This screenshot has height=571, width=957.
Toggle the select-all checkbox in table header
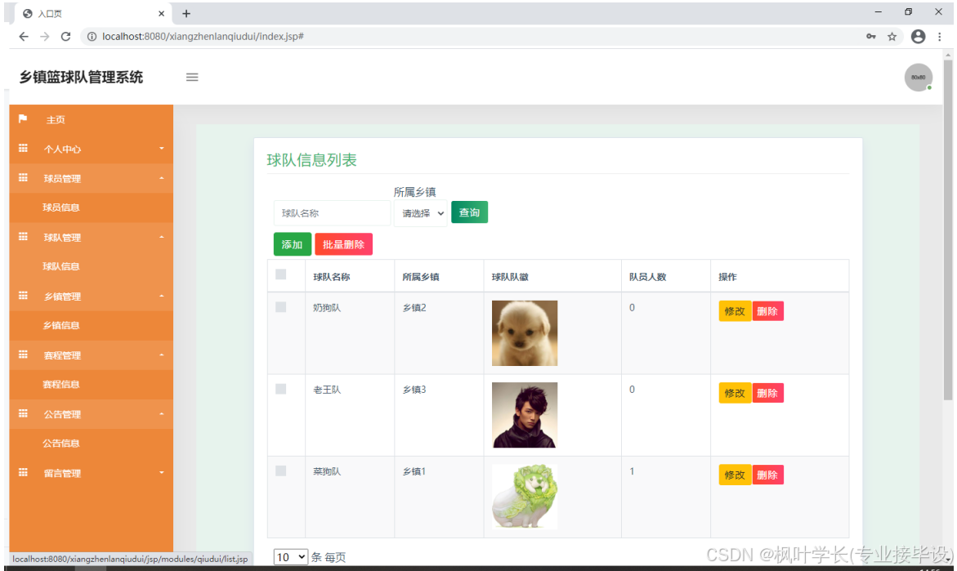(281, 274)
